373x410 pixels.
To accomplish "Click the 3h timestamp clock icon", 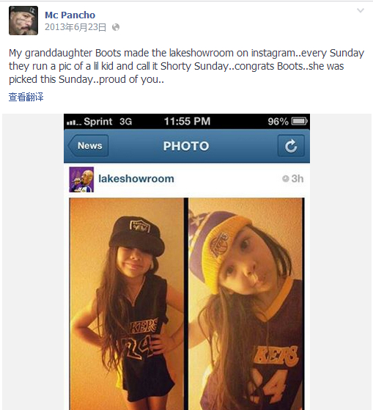I will pos(285,179).
